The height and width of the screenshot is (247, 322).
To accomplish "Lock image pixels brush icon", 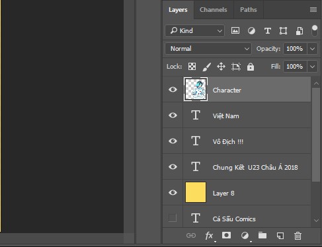I will click(206, 67).
